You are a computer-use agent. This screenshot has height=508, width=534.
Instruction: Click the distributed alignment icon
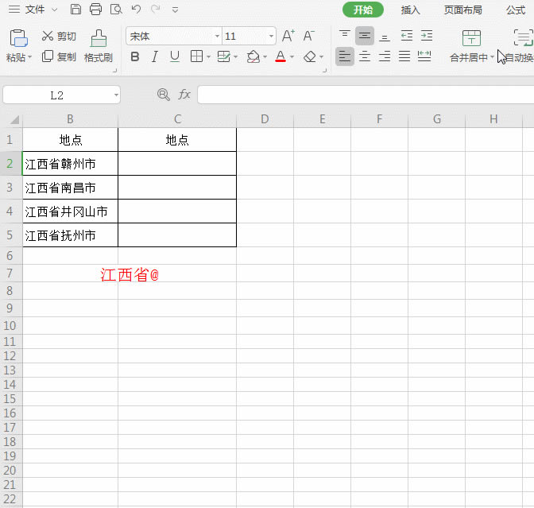(x=424, y=56)
